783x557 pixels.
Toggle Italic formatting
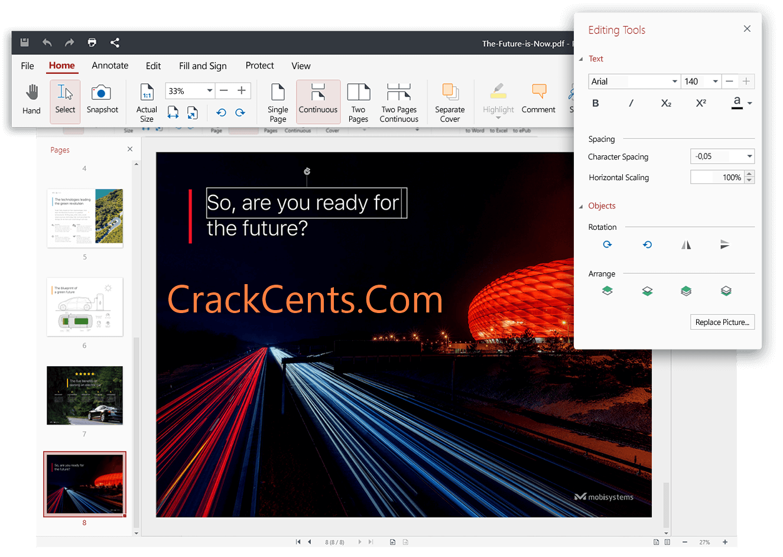pos(631,103)
